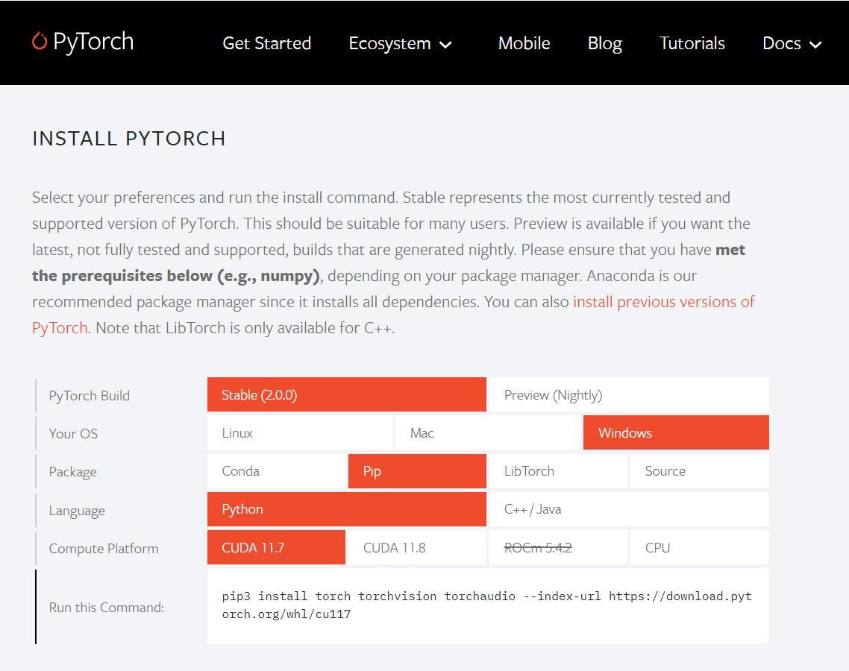The height and width of the screenshot is (671, 849).
Task: Click the bold prerequisites below text
Action: tap(176, 275)
